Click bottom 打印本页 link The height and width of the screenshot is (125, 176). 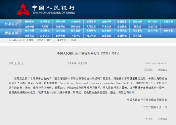click(148, 119)
